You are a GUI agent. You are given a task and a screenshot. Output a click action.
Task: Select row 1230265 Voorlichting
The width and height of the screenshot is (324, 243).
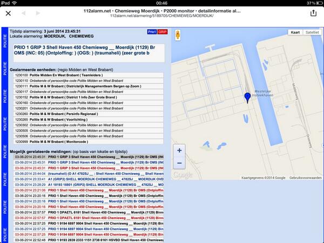point(89,120)
